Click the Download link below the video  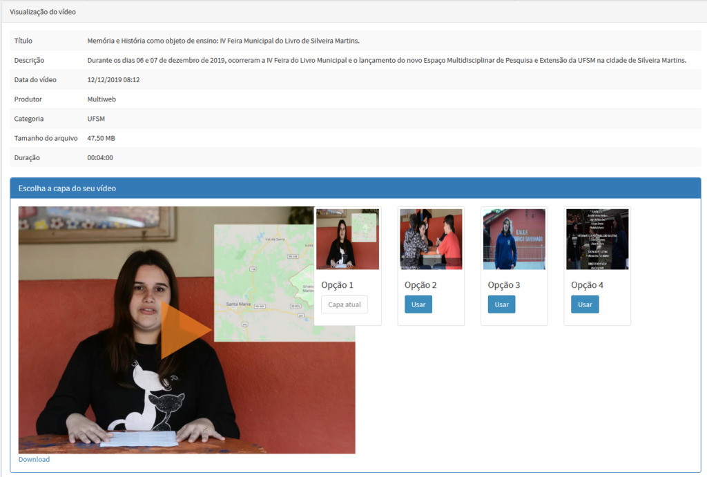coord(34,459)
